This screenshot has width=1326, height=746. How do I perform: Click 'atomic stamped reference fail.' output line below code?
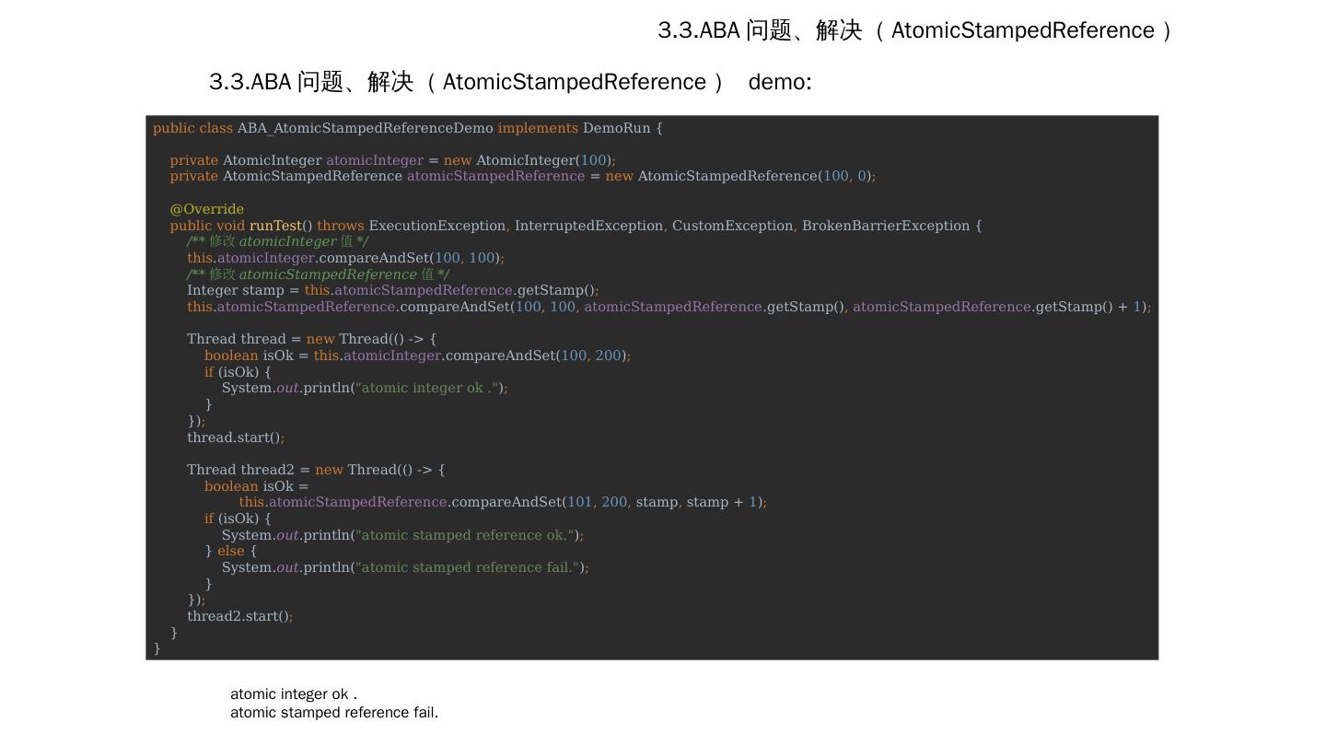pyautogui.click(x=334, y=712)
